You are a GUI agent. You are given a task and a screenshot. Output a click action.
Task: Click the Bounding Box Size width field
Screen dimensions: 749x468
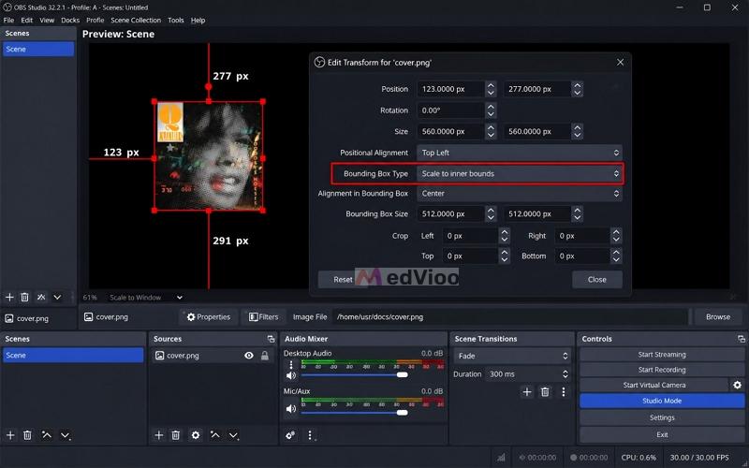450,214
